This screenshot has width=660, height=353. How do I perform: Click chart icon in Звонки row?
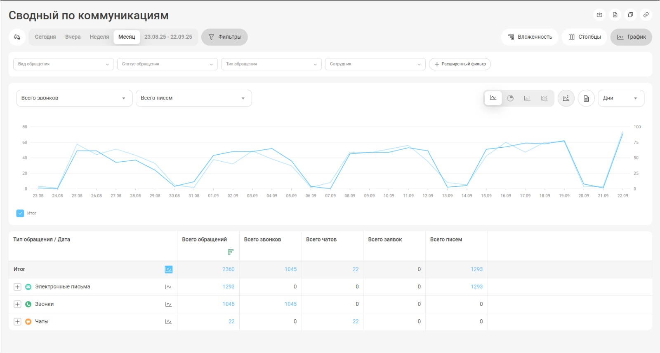pos(168,304)
